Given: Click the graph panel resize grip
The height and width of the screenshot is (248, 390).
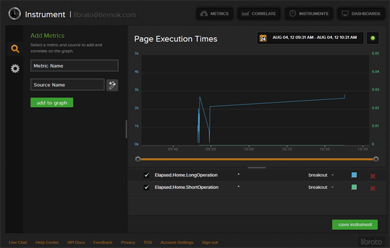Looking at the screenshot, I should tap(257, 167).
